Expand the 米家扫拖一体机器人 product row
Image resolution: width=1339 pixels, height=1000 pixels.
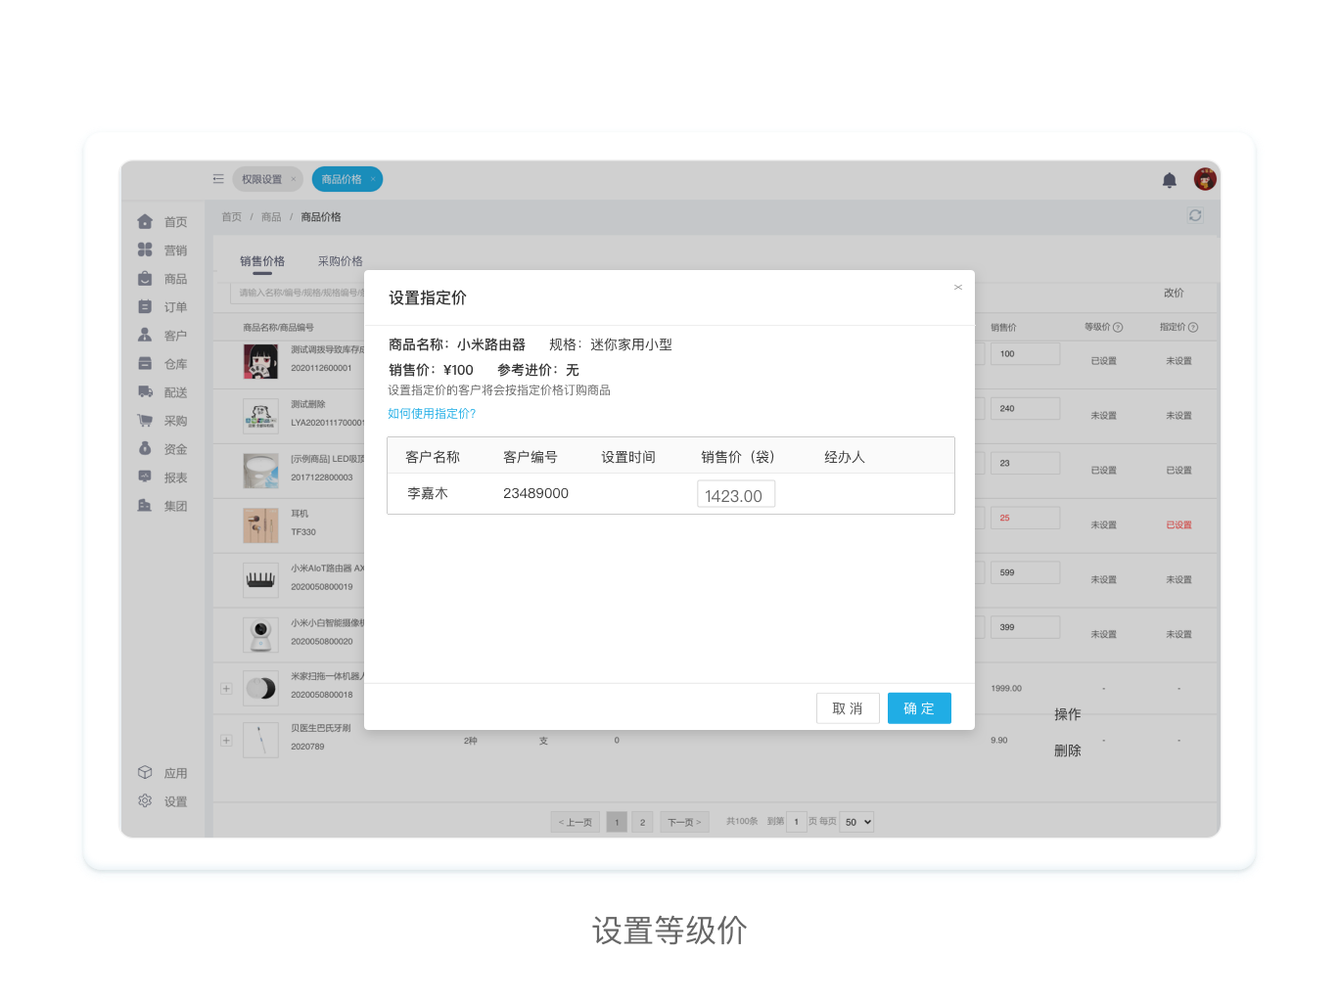click(226, 689)
